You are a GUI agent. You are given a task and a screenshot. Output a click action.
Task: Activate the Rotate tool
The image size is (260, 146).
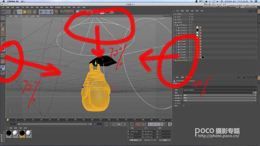[x=30, y=12]
